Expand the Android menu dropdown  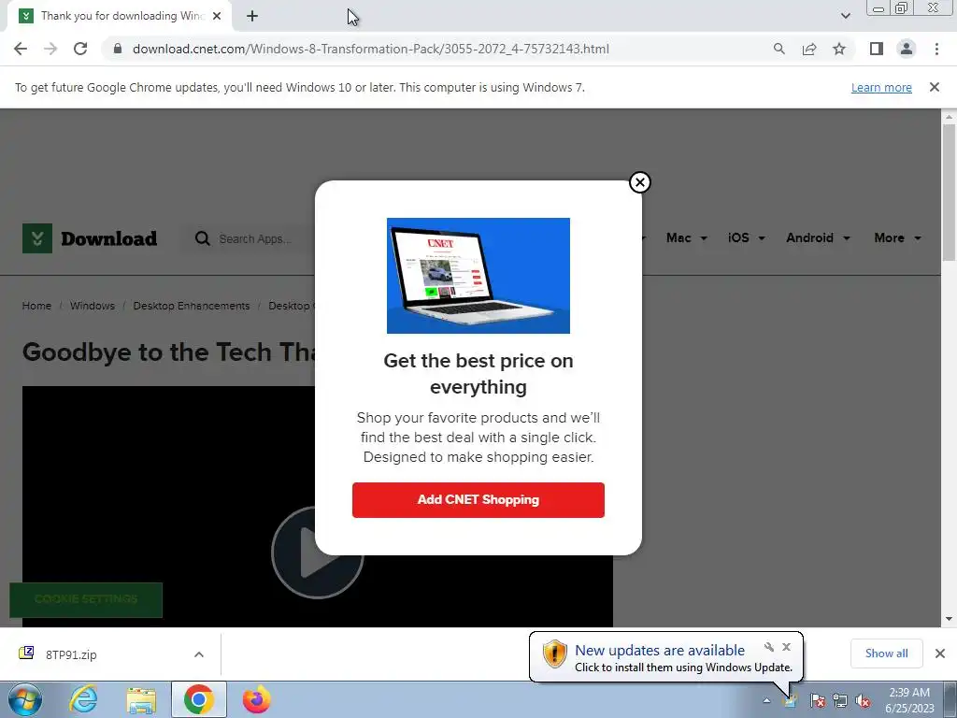click(818, 238)
